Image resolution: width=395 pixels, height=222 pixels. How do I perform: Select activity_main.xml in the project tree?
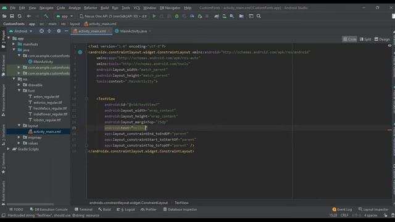44,131
